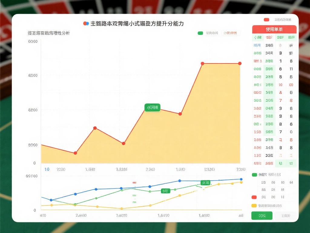The height and width of the screenshot is (233, 310).
Task: Click the red square icon in the right sidebar panel
Action: pyautogui.click(x=254, y=197)
